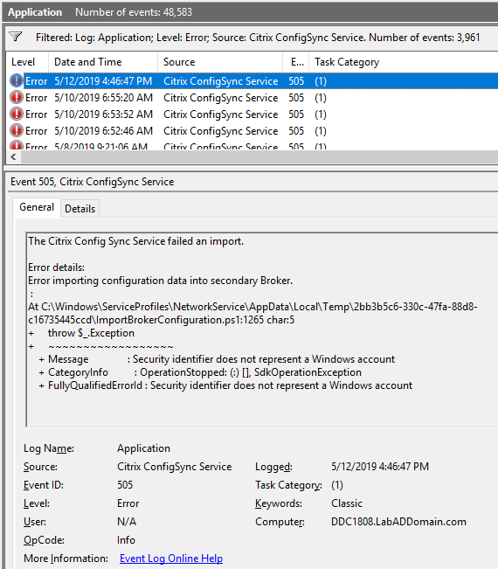
Task: Click 'Number of events: 48,583' in the title bar
Action: point(134,12)
